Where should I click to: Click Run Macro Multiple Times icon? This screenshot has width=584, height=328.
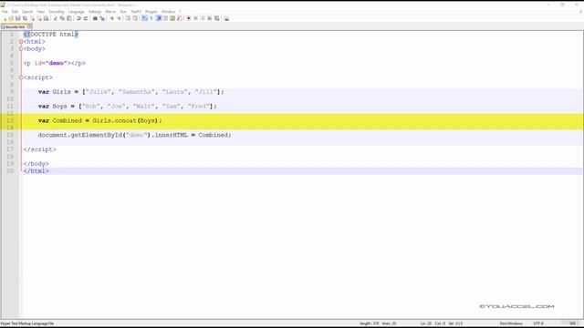click(x=210, y=18)
